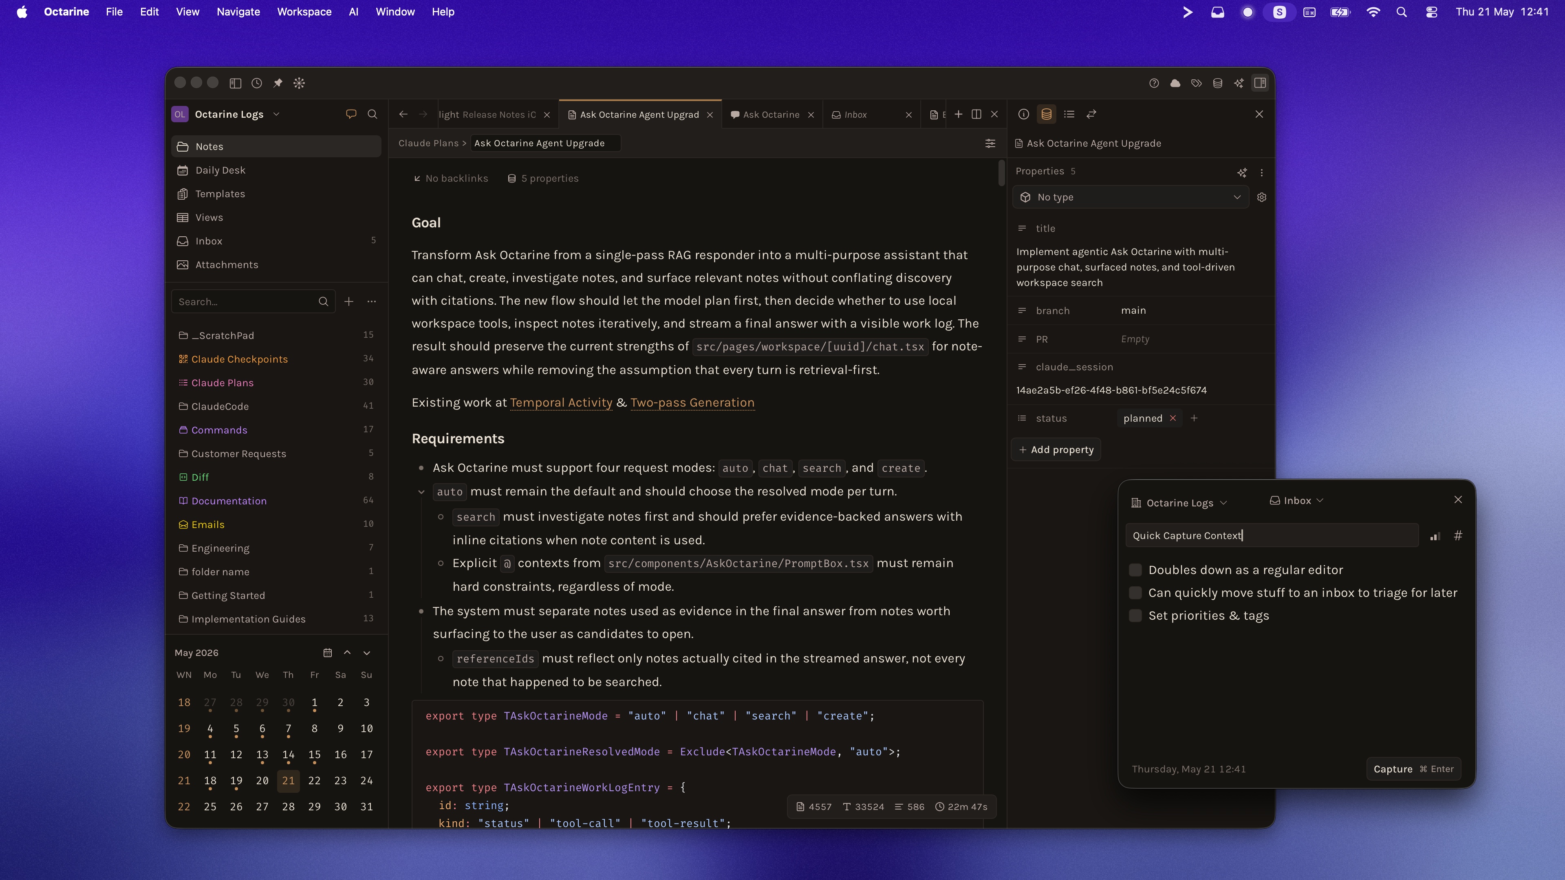Image resolution: width=1565 pixels, height=880 pixels.
Task: Open macOS Control Center icon
Action: pos(1432,12)
